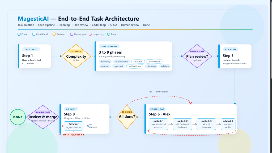Click the Done legend green circle icon
This screenshot has width=272, height=153.
point(109,34)
